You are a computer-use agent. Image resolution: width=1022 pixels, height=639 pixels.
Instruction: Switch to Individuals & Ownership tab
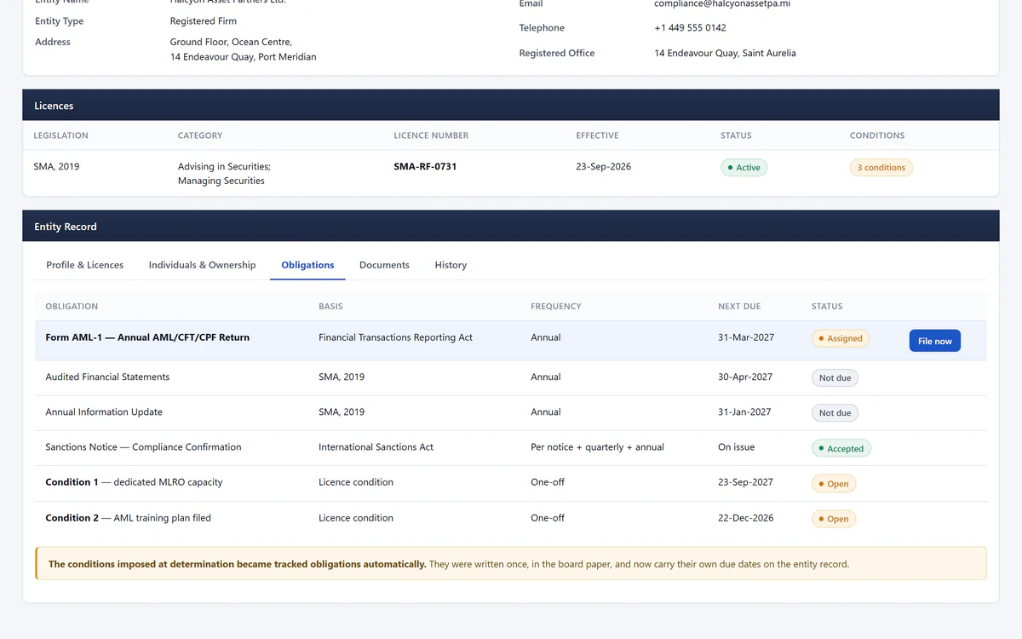[x=202, y=265]
